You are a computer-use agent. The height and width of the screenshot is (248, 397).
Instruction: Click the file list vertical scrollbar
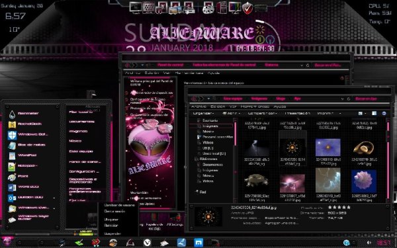pos(388,161)
